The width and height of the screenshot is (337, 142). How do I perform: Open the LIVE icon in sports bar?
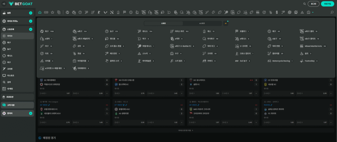pyautogui.click(x=46, y=12)
